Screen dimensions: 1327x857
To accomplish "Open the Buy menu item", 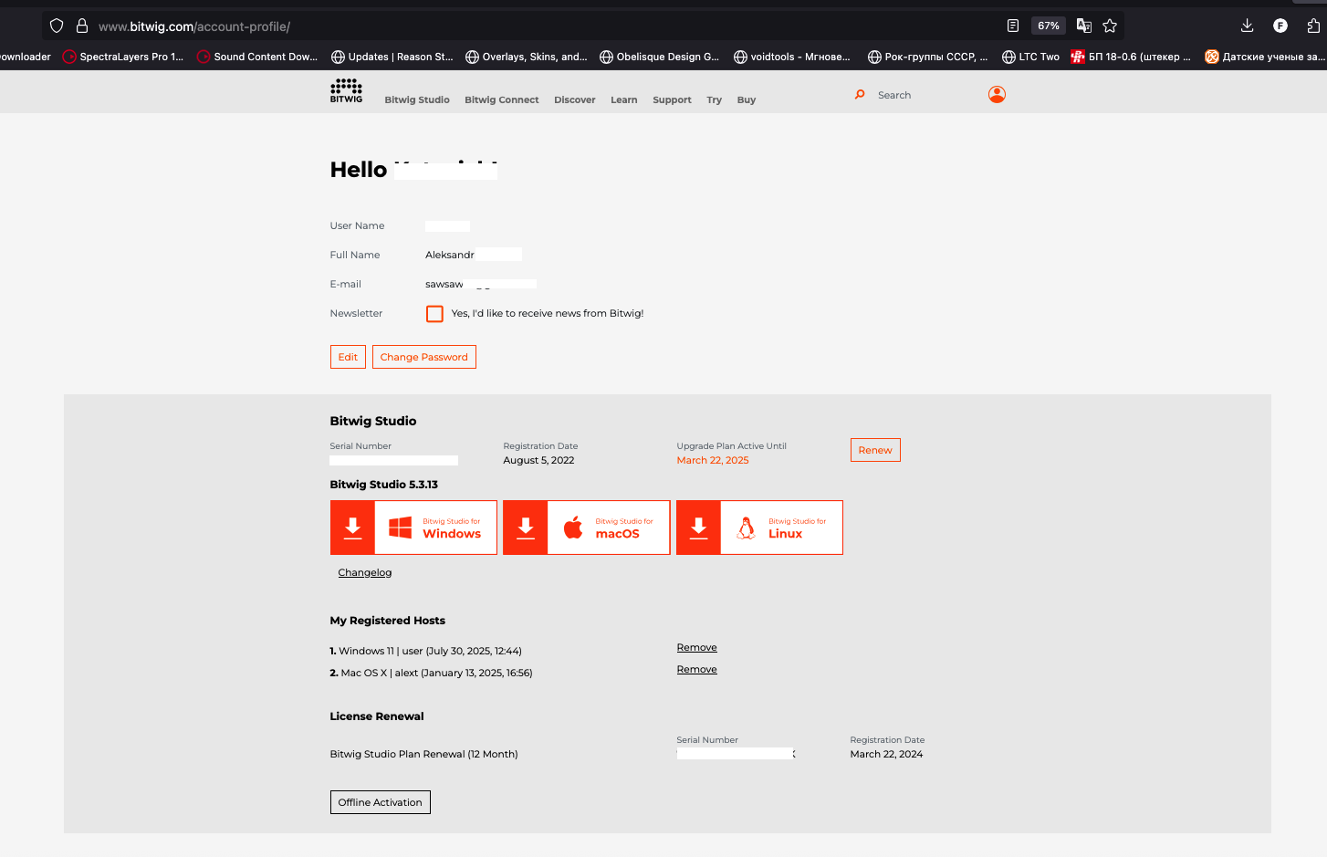I will click(x=747, y=100).
